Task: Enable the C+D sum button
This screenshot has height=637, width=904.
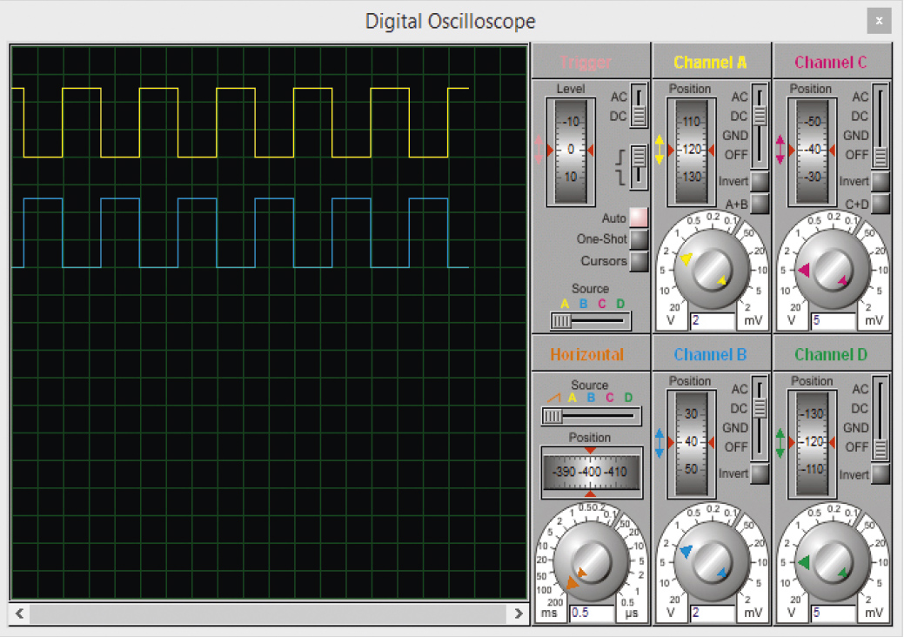Action: pos(881,204)
